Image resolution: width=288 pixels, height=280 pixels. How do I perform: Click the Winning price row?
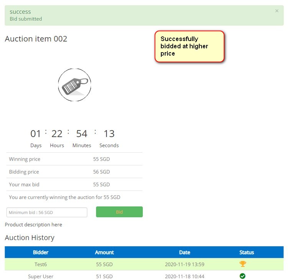coord(74,159)
